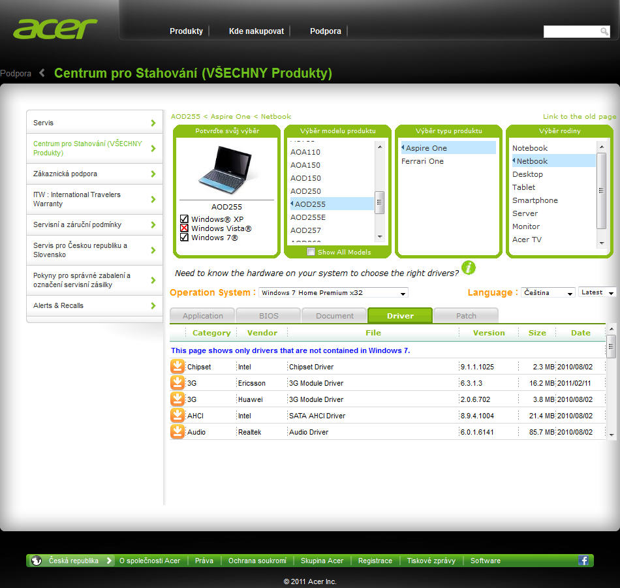620x588 pixels.
Task: Select the Driver tab
Action: pos(400,316)
